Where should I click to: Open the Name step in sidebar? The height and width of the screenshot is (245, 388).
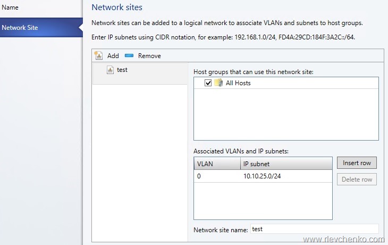tap(11, 7)
